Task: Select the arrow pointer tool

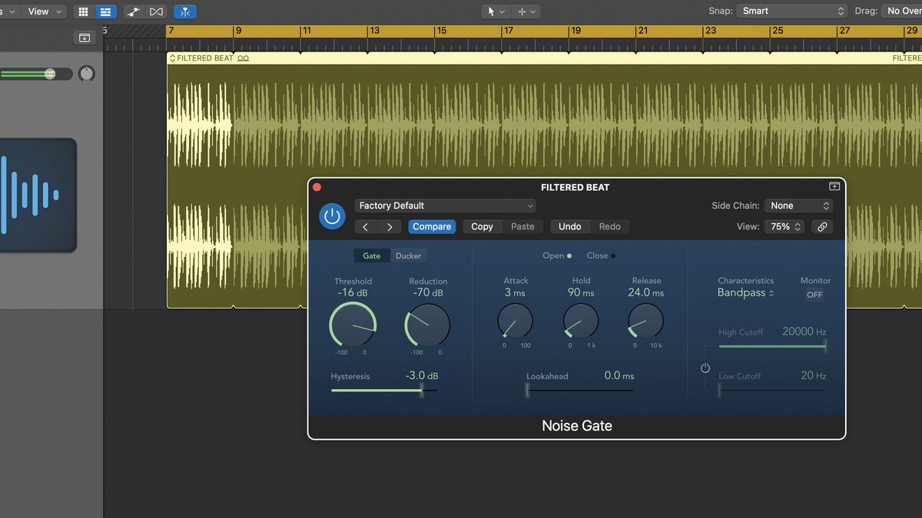Action: [x=491, y=11]
